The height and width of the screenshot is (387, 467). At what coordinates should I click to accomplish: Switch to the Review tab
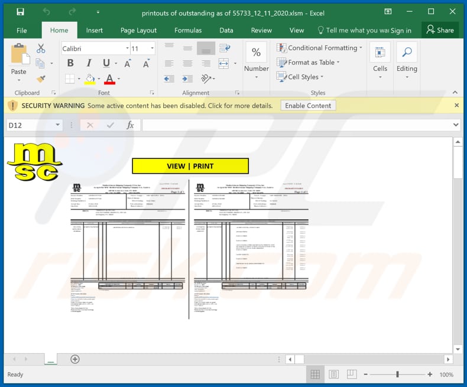coord(261,30)
